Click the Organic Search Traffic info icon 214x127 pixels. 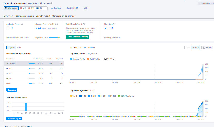point(56,24)
